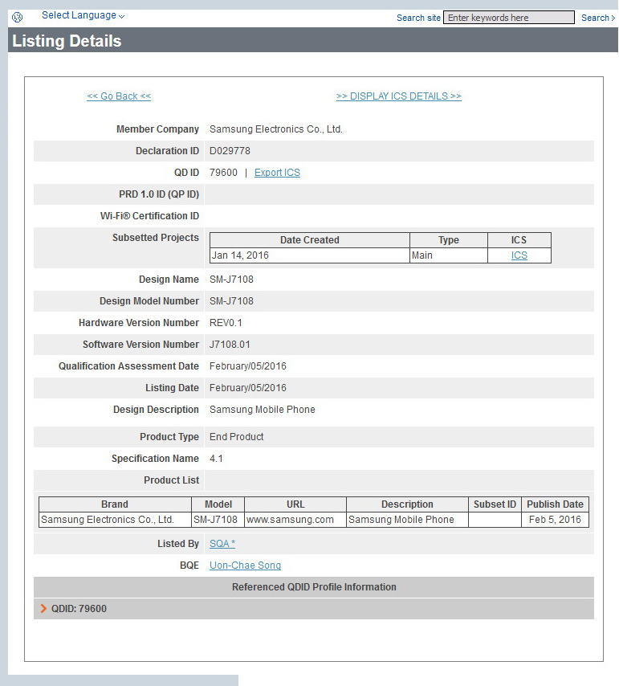Click the Listing Details page heading
The image size is (619, 686).
[67, 41]
